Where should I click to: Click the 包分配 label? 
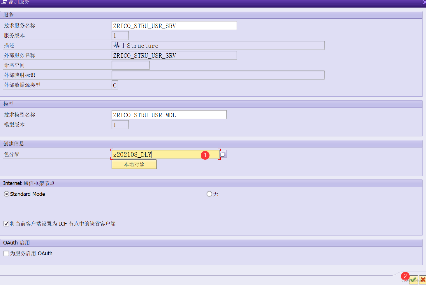coord(12,154)
